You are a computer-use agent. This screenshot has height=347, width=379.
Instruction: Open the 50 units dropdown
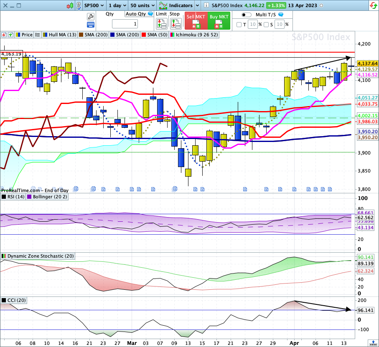point(142,5)
